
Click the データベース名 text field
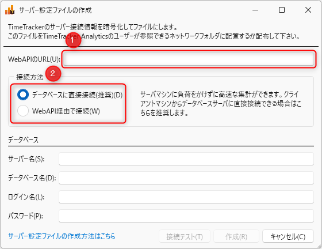pyautogui.click(x=186, y=178)
